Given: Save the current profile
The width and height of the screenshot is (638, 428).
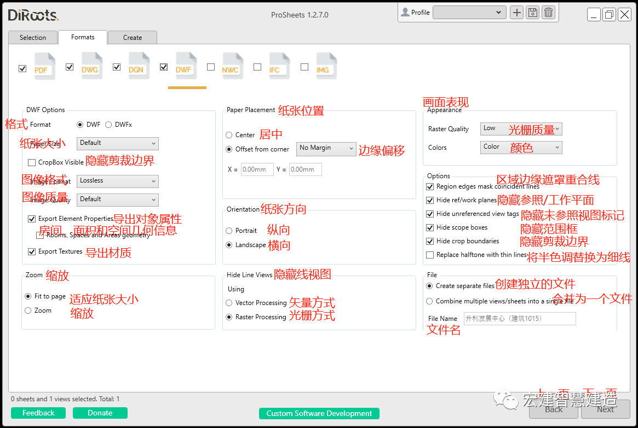Looking at the screenshot, I should pyautogui.click(x=533, y=13).
